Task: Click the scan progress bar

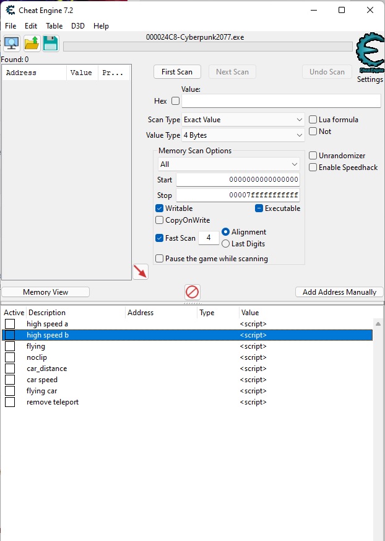Action: (x=208, y=47)
